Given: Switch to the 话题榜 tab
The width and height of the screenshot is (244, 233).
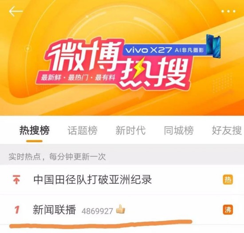Looking at the screenshot, I should coord(83,130).
